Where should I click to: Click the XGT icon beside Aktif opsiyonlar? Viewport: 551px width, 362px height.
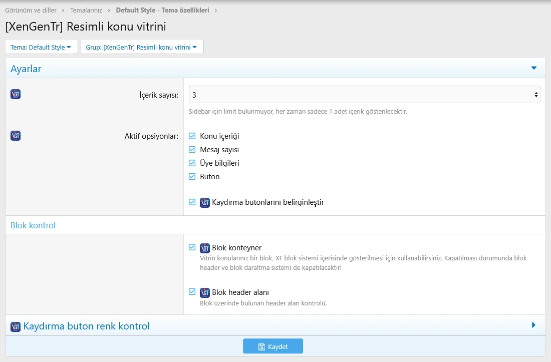pos(16,136)
